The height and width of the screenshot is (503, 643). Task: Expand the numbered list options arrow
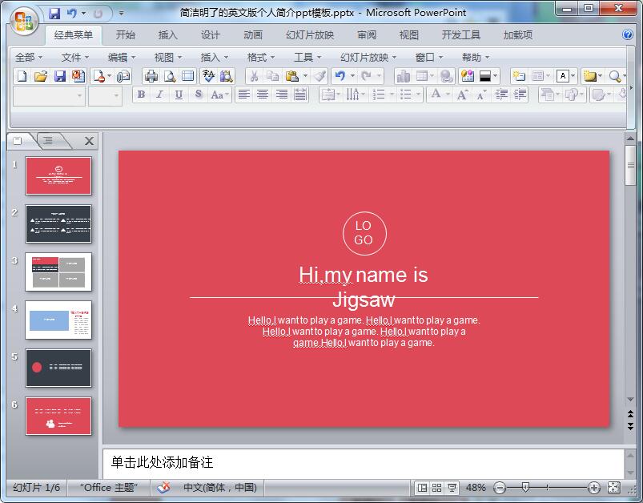(392, 95)
